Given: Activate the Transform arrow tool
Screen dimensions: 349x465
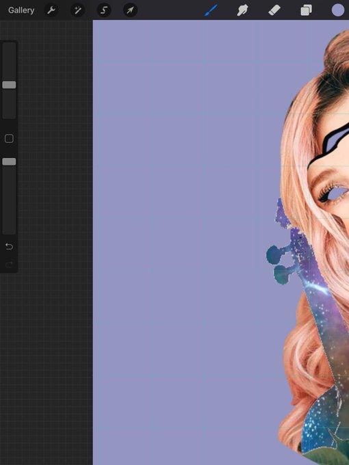Looking at the screenshot, I should pyautogui.click(x=130, y=10).
